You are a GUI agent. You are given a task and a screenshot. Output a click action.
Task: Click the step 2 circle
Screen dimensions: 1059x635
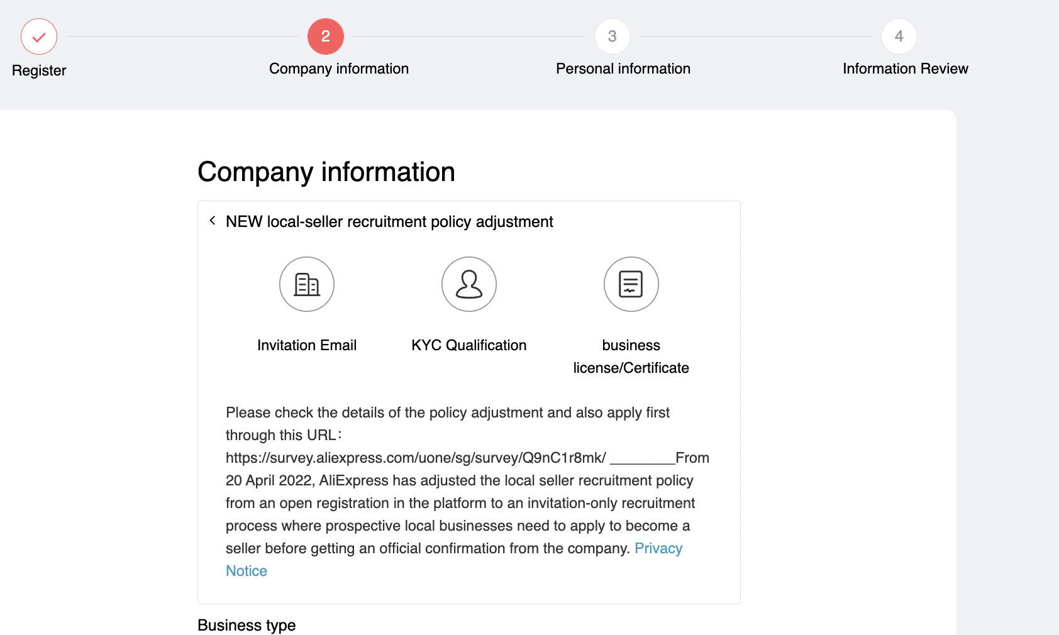click(x=326, y=36)
